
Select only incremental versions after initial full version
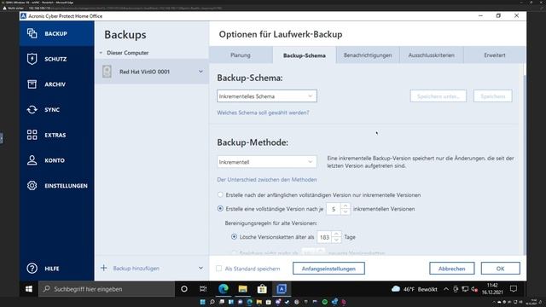coord(220,194)
